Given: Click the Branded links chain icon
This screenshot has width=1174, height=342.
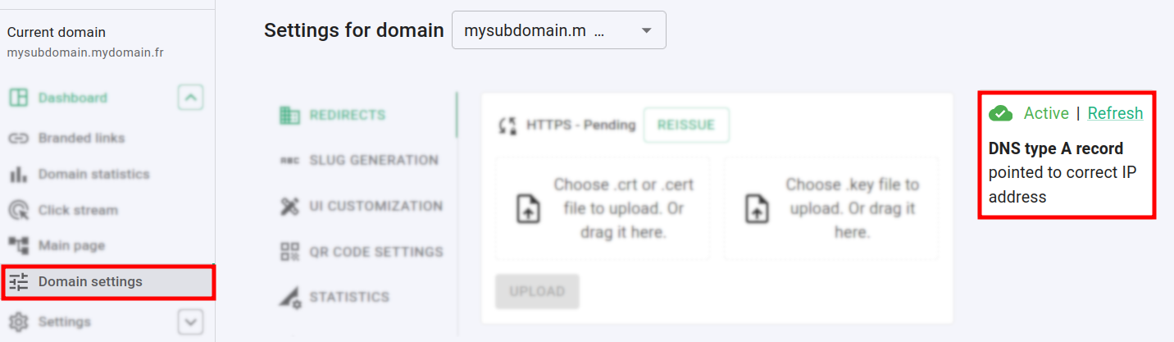Looking at the screenshot, I should coord(18,138).
